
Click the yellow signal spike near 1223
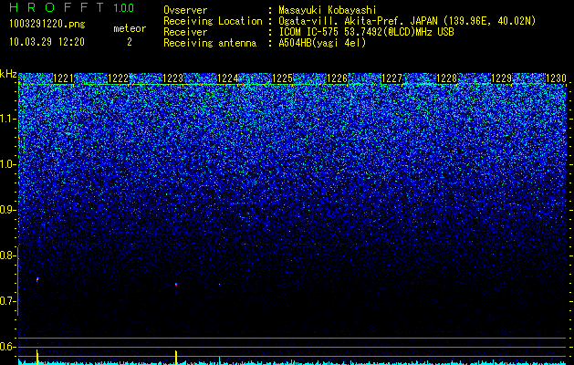[176, 358]
